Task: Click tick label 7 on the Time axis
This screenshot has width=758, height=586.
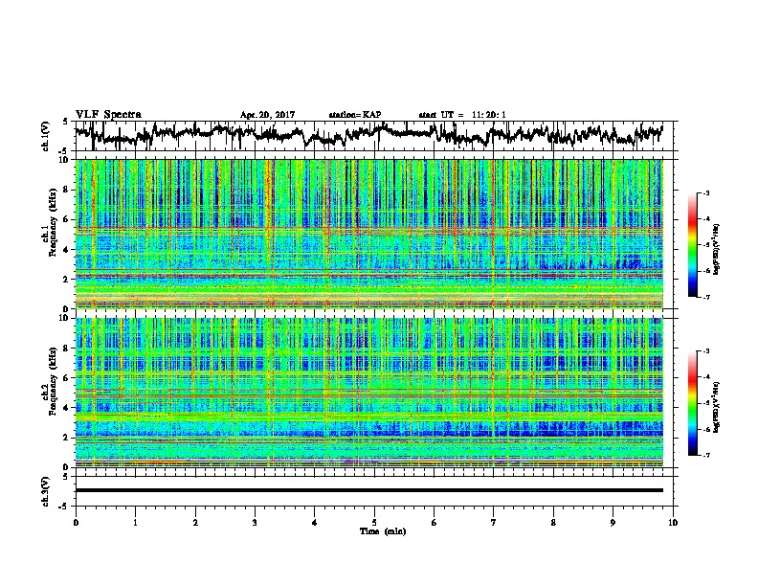Action: (494, 523)
